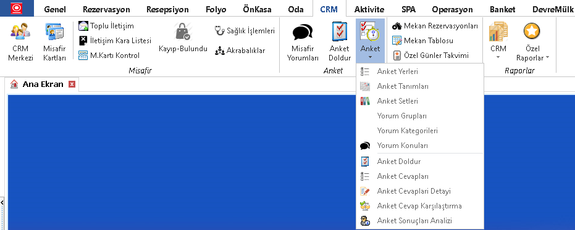Switch to the Genel ribbon tab
The width and height of the screenshot is (575, 230).
tap(55, 9)
